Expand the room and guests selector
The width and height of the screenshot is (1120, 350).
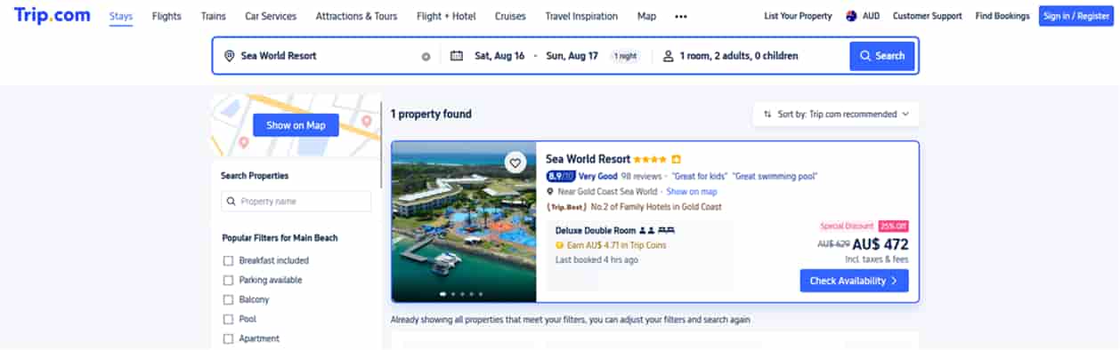730,56
